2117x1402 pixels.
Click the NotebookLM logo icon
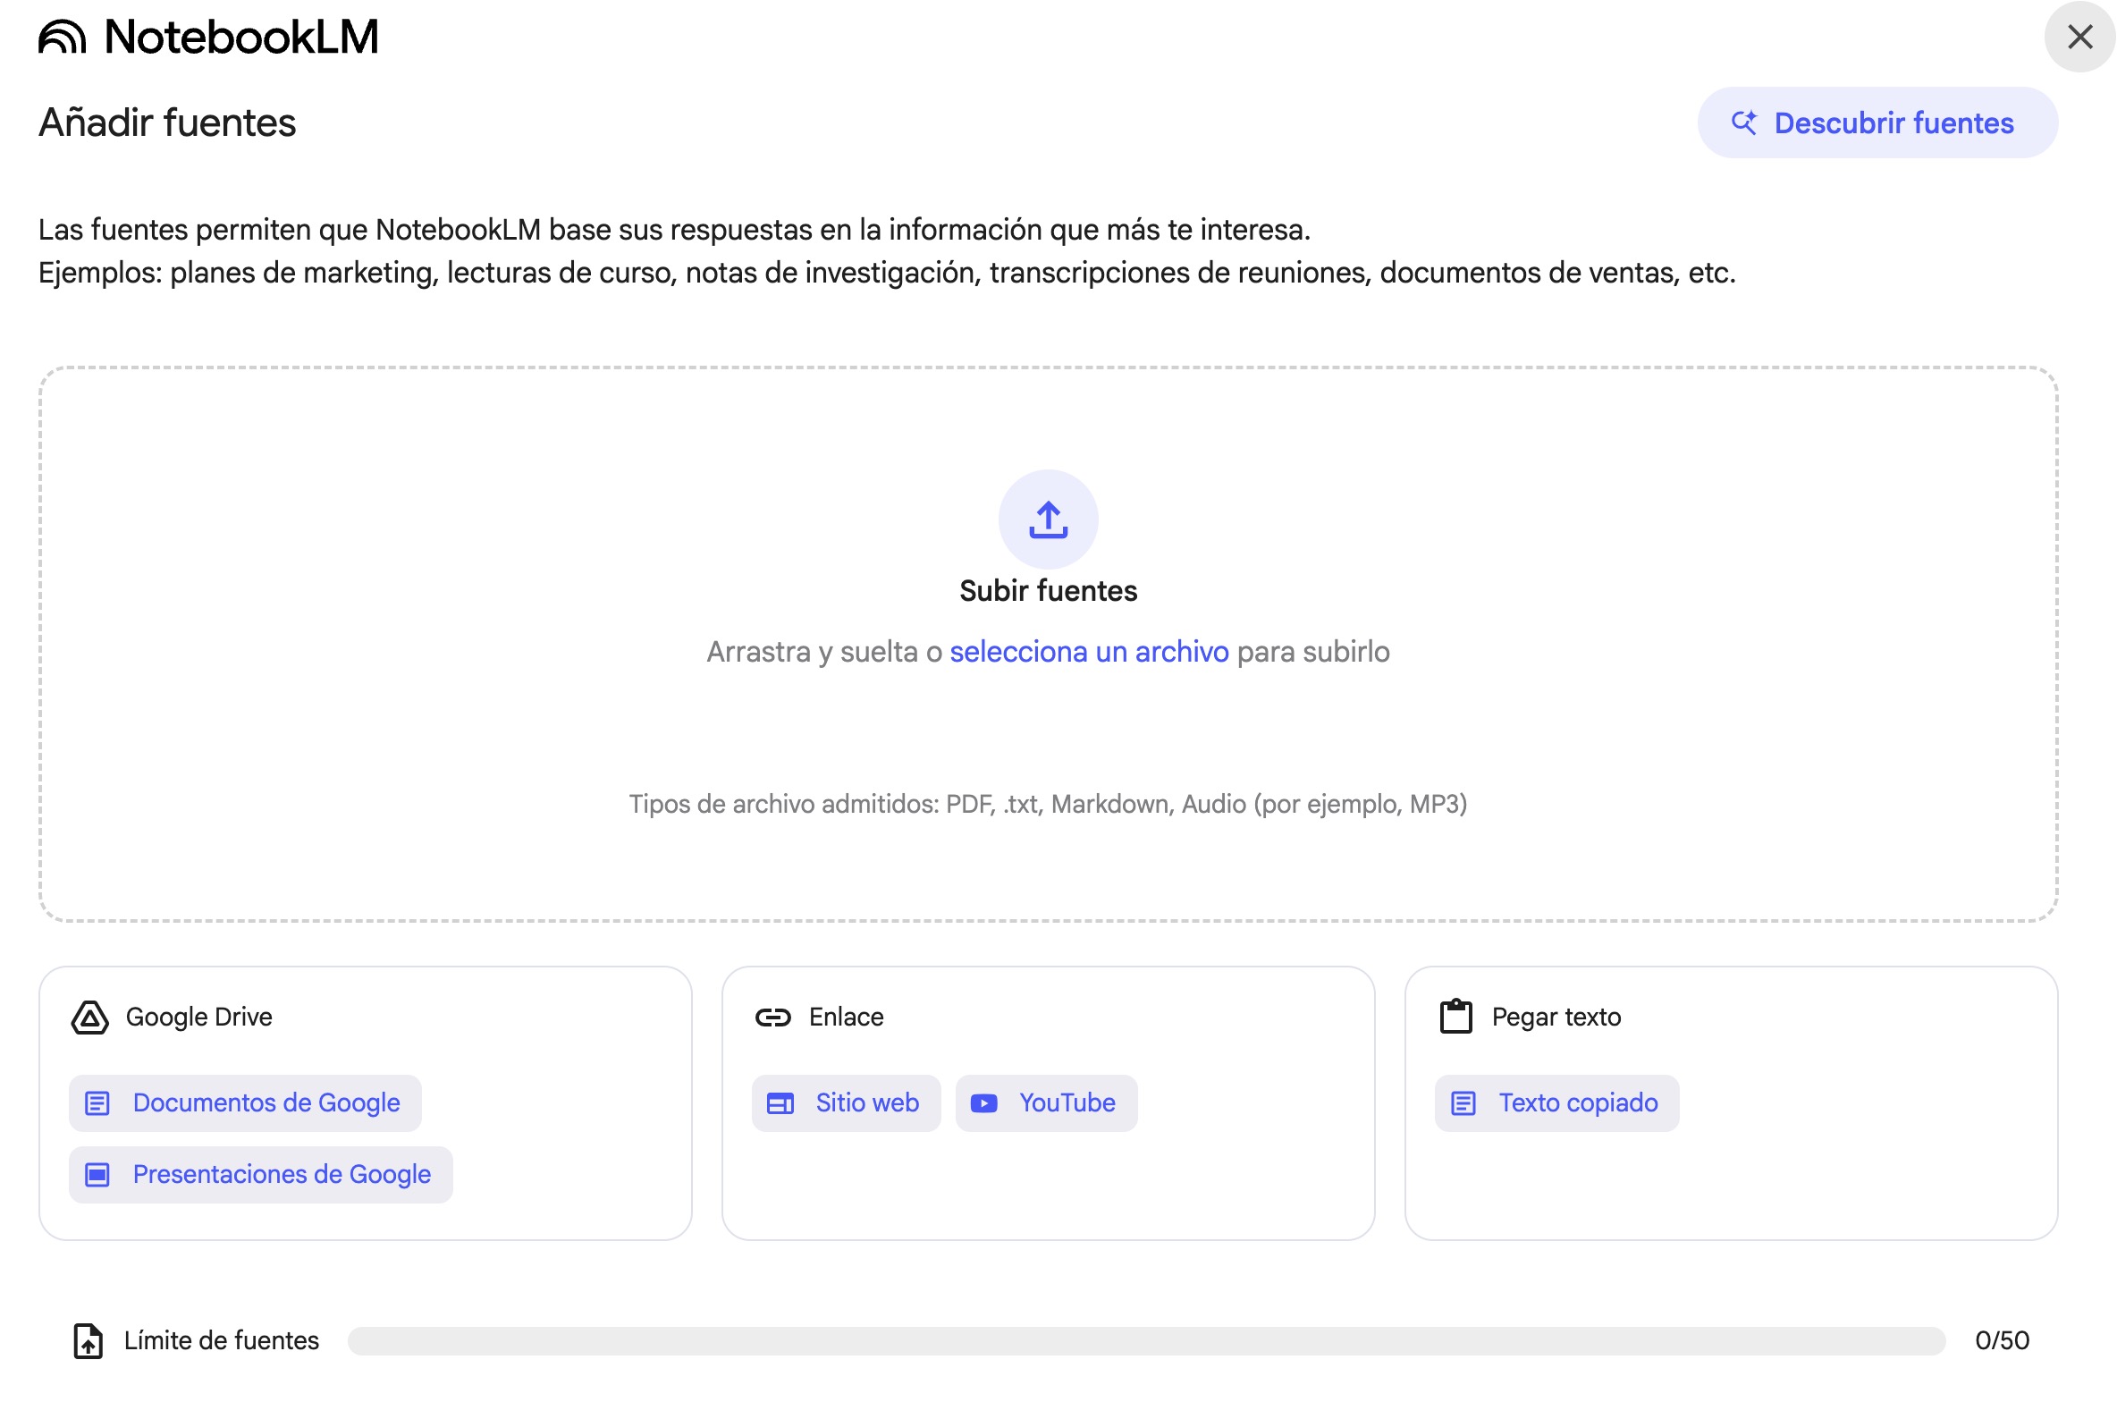pyautogui.click(x=62, y=38)
